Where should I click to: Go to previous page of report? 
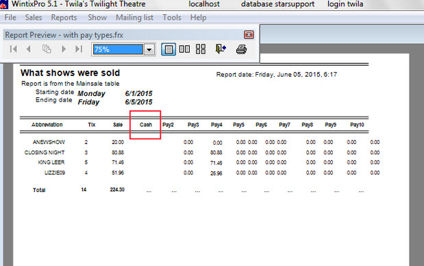click(x=29, y=49)
